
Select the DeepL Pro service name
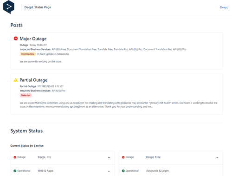click(x=45, y=157)
